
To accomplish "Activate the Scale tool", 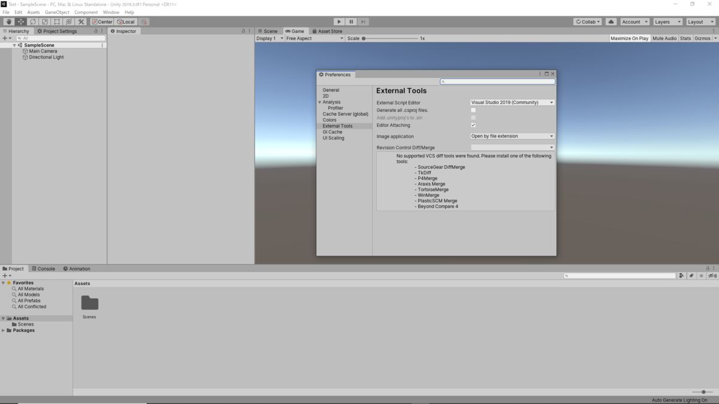I will pyautogui.click(x=43, y=22).
